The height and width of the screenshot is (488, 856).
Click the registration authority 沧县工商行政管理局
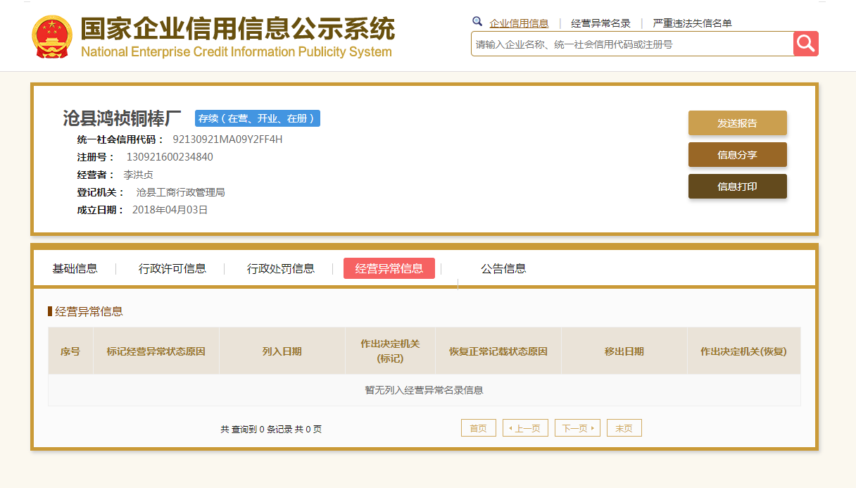tap(181, 192)
